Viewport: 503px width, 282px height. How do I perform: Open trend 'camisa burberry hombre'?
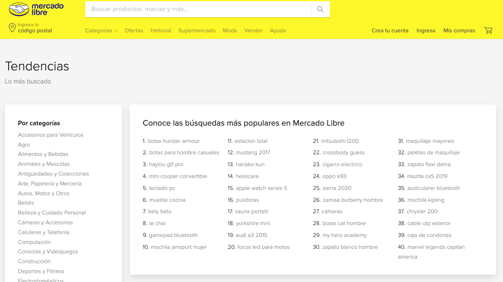[353, 200]
